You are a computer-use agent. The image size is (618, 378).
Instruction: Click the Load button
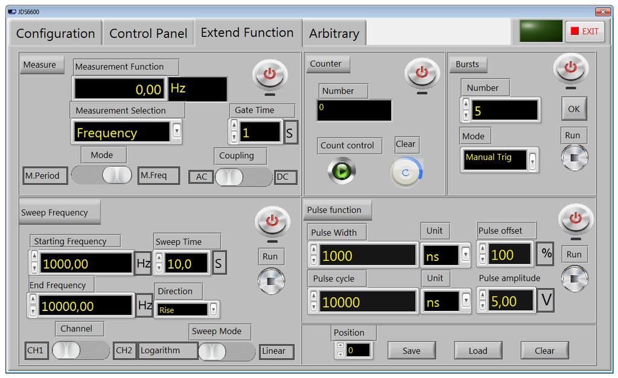tap(478, 350)
